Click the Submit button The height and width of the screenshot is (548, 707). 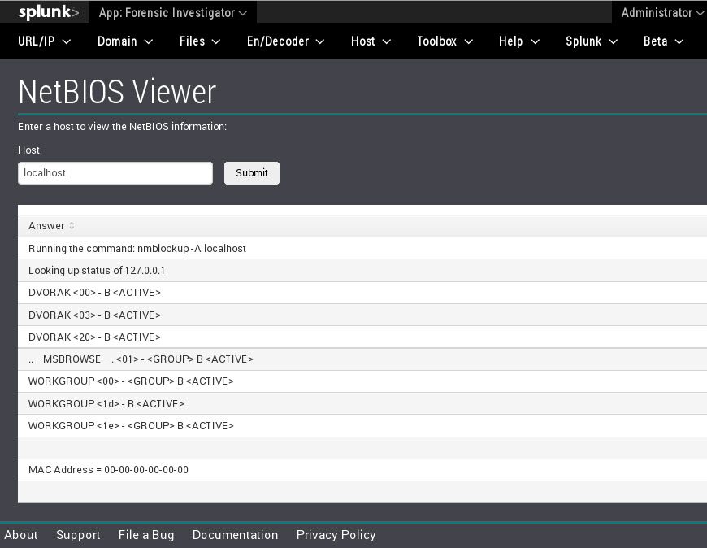click(252, 173)
